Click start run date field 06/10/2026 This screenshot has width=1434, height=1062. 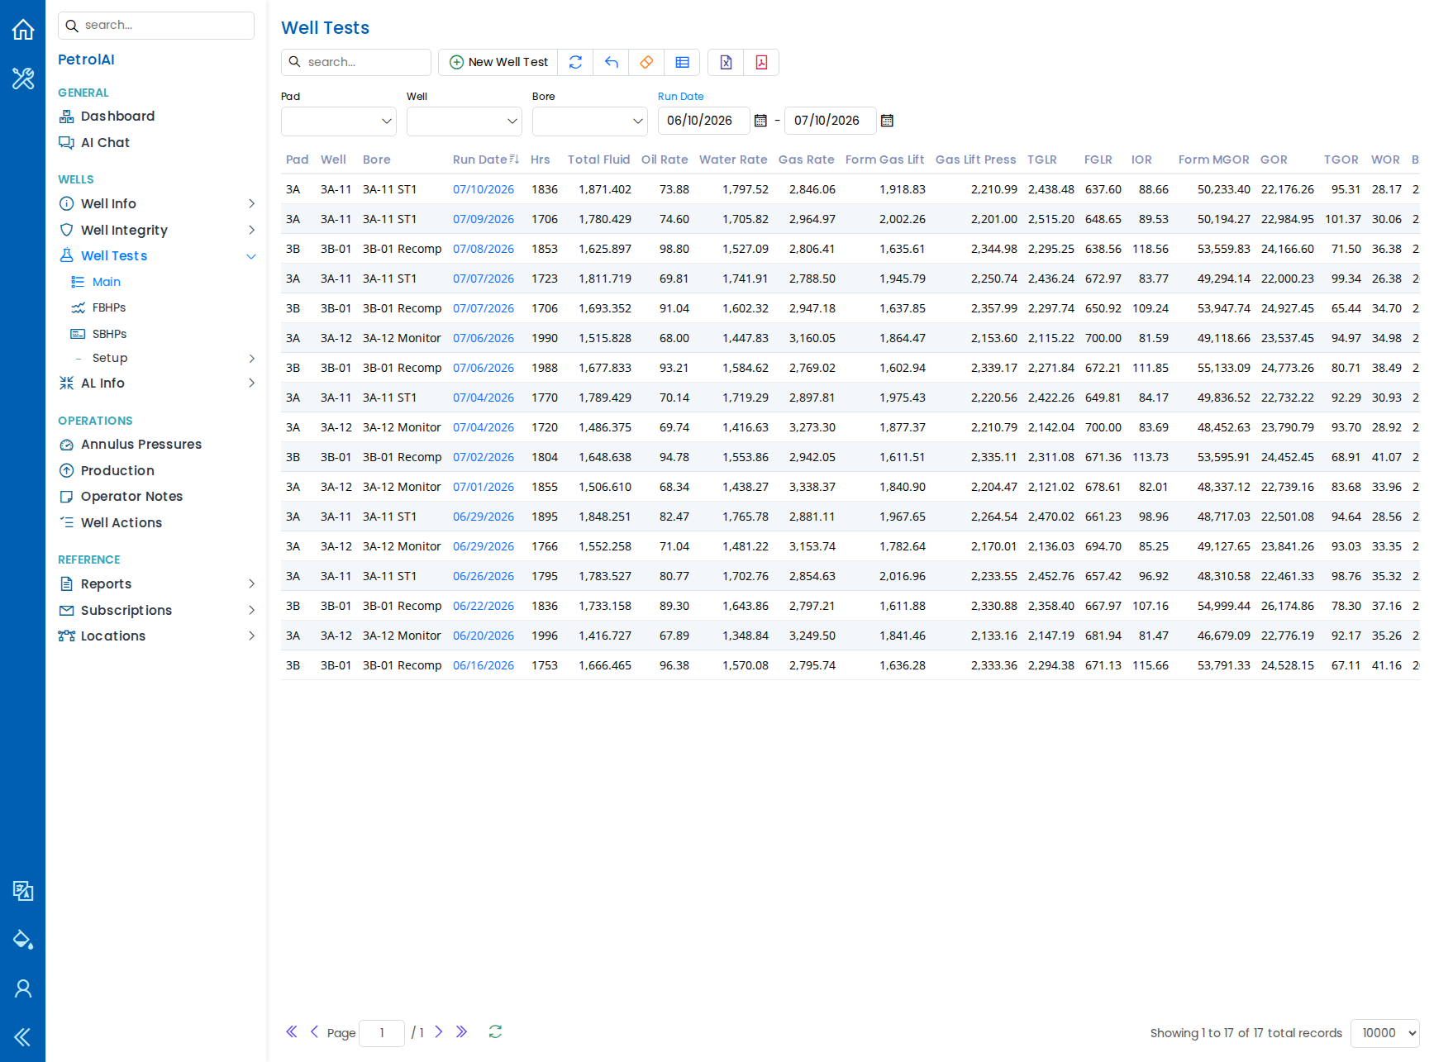coord(703,121)
